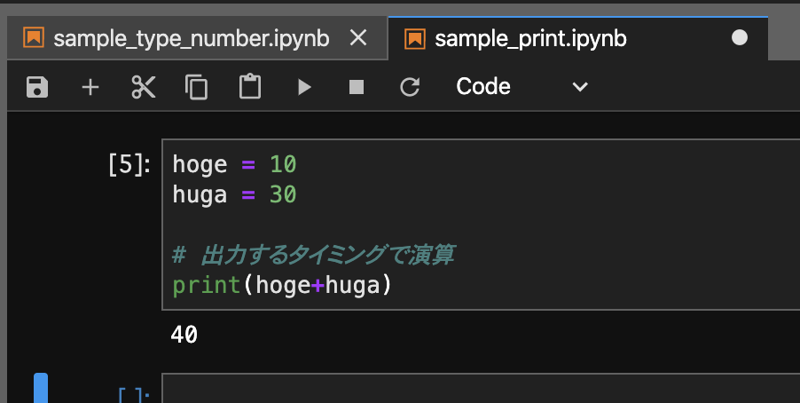
Task: Select the sample_print.ipynb tab
Action: 532,38
